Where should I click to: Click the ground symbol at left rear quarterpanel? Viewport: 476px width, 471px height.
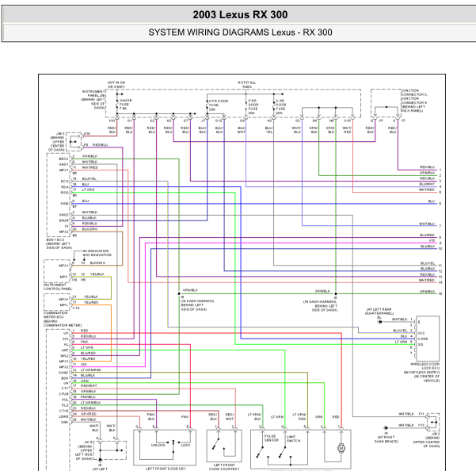click(x=379, y=321)
